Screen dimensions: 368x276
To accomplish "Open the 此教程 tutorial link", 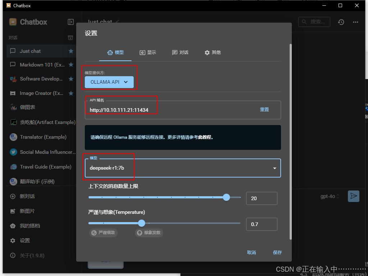I will [x=204, y=137].
